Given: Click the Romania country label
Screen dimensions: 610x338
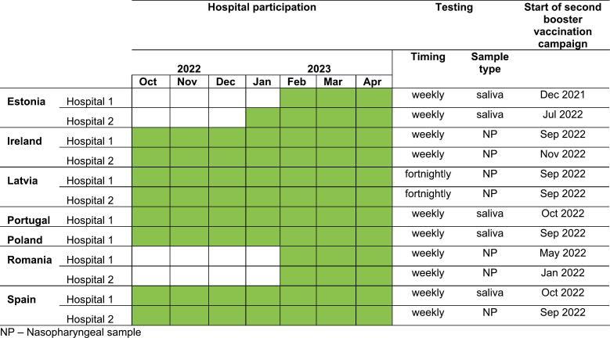Looking at the screenshot, I should [29, 259].
